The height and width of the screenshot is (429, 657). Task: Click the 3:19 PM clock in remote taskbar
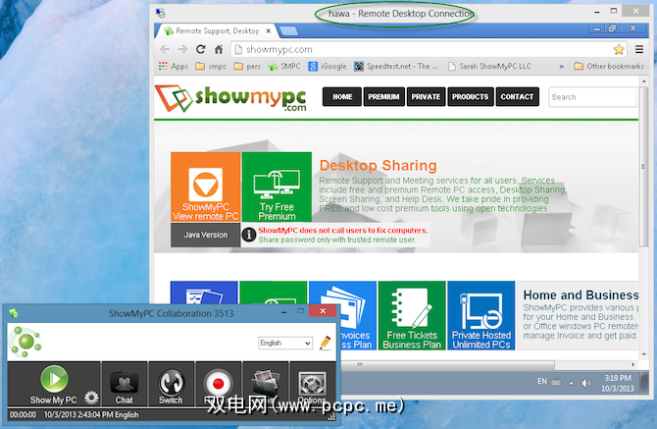click(617, 378)
